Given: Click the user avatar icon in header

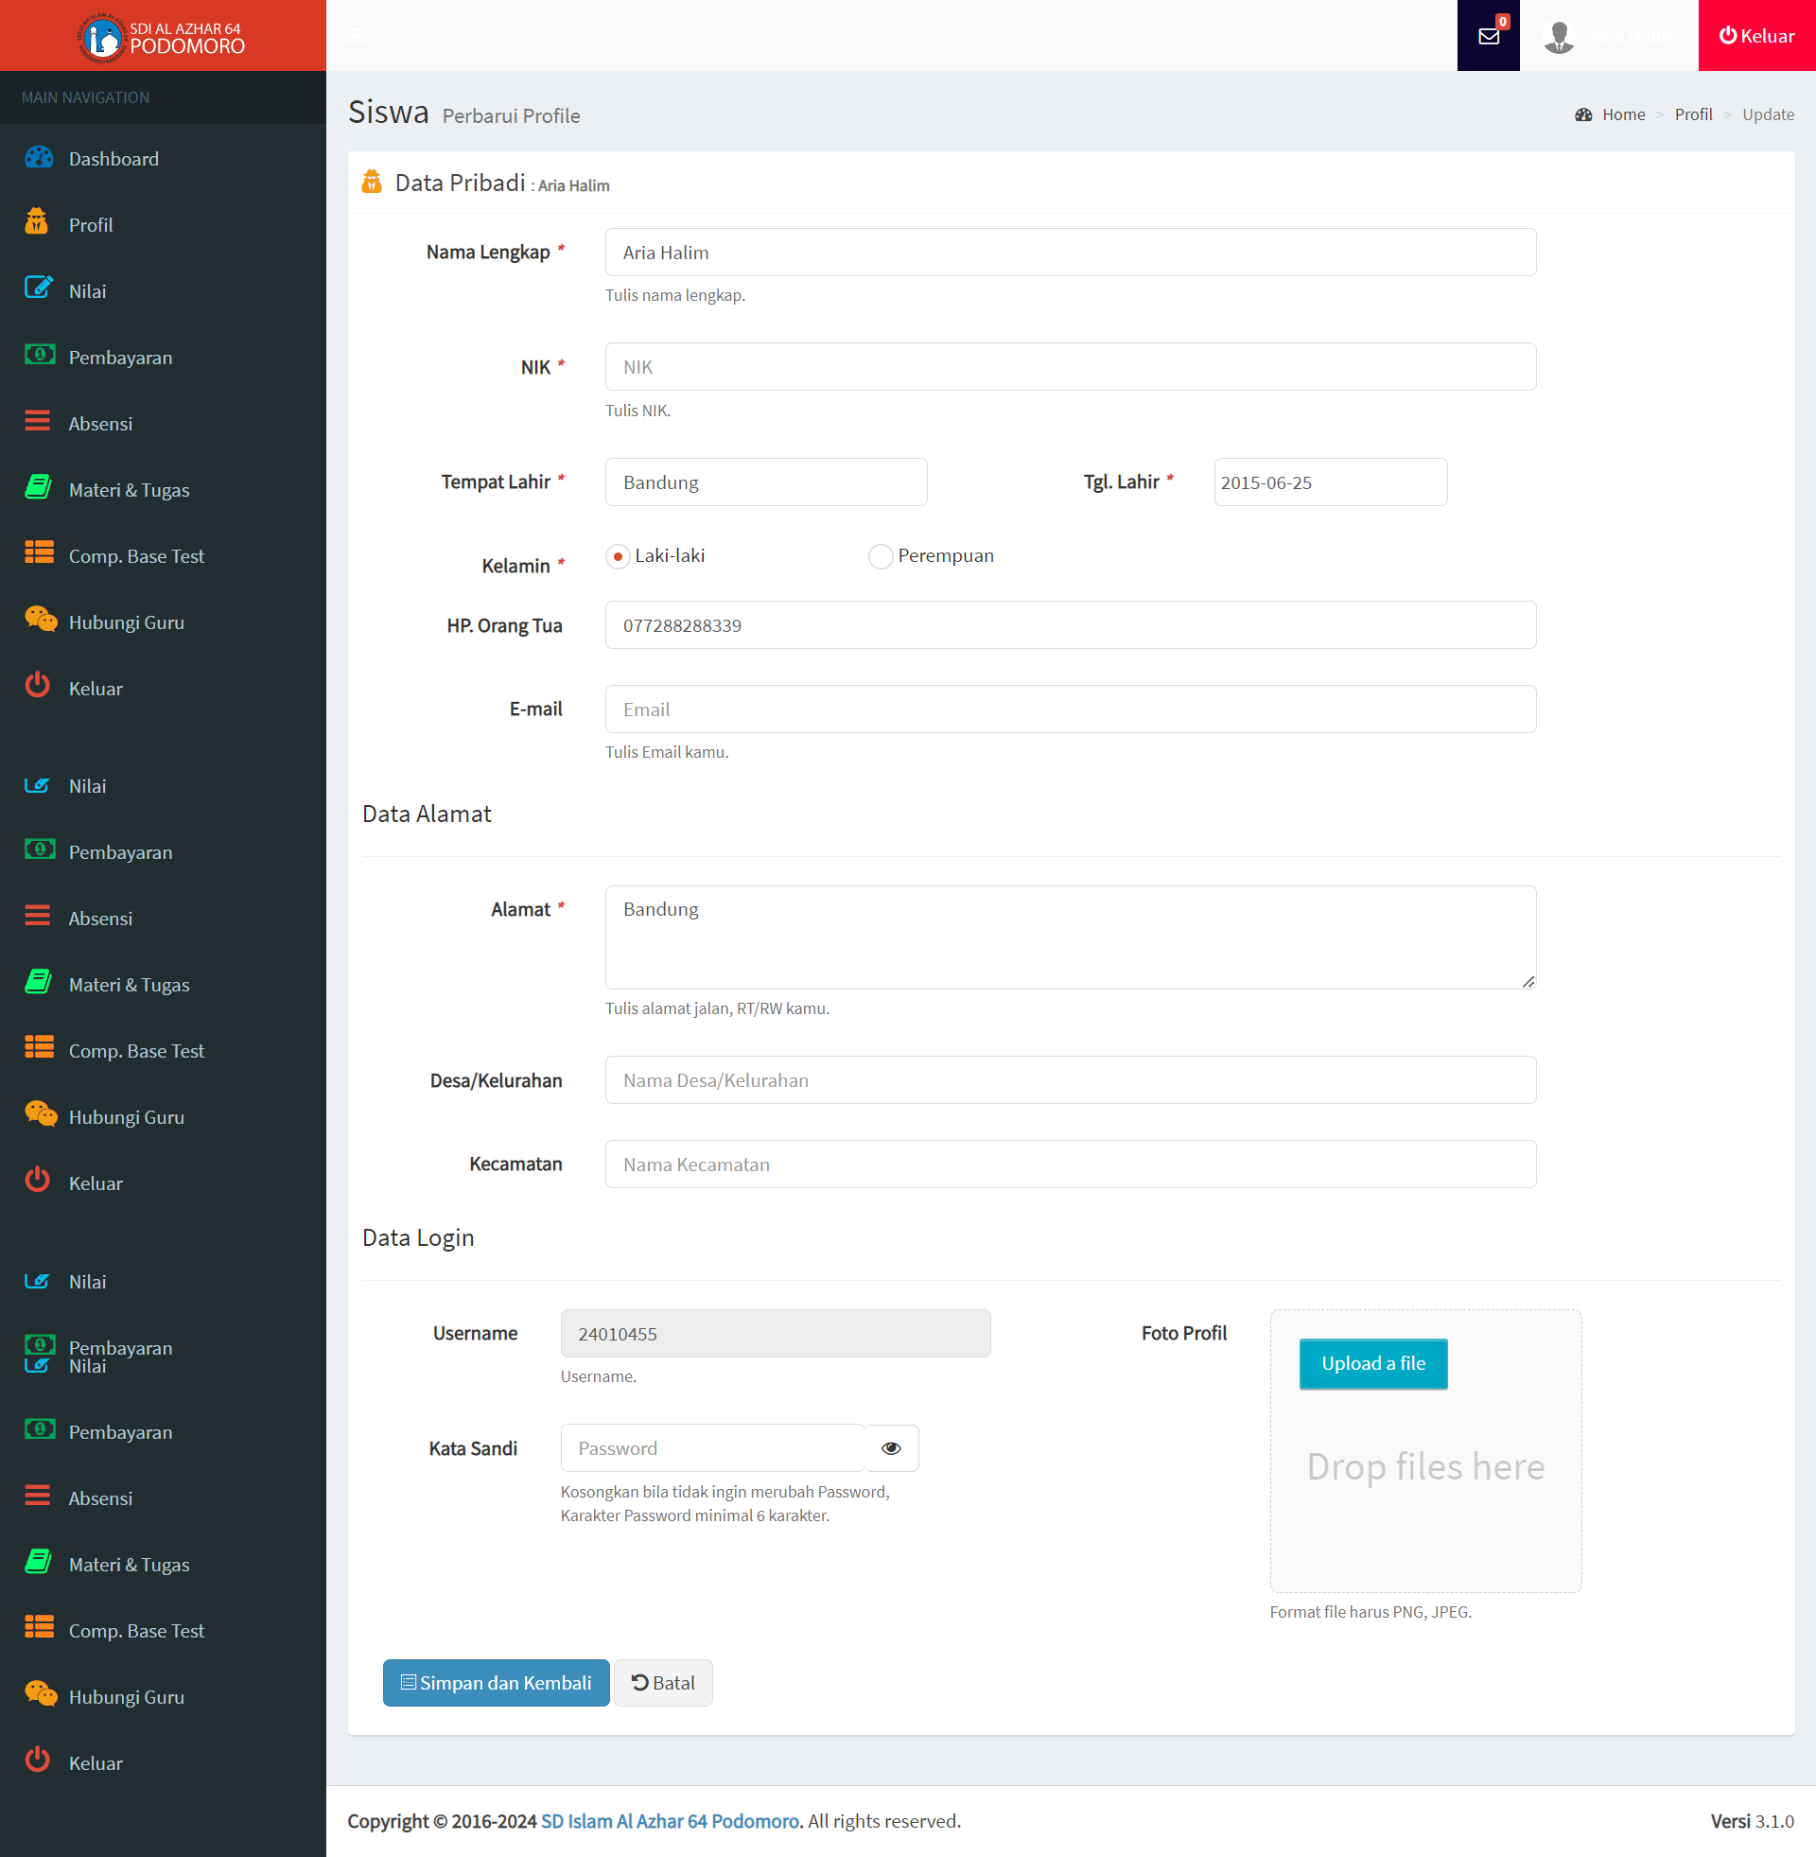Looking at the screenshot, I should pyautogui.click(x=1559, y=36).
